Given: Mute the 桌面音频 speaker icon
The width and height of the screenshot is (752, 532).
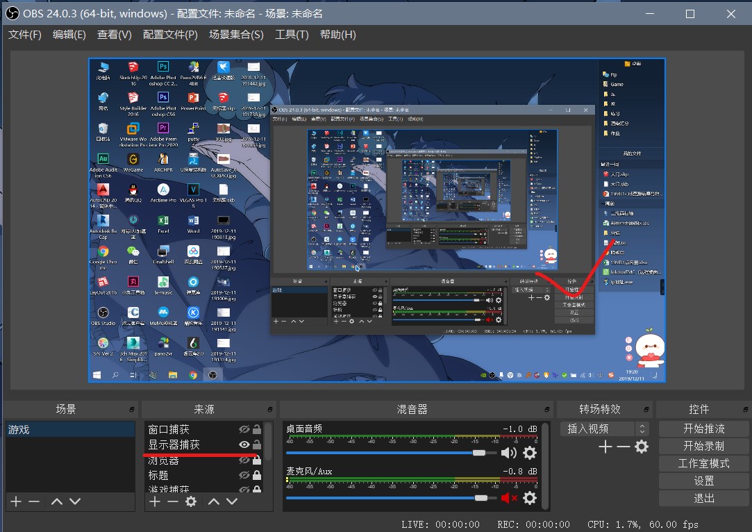Looking at the screenshot, I should tap(508, 453).
